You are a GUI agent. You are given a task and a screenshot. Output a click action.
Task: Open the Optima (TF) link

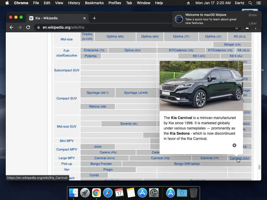coord(181,36)
